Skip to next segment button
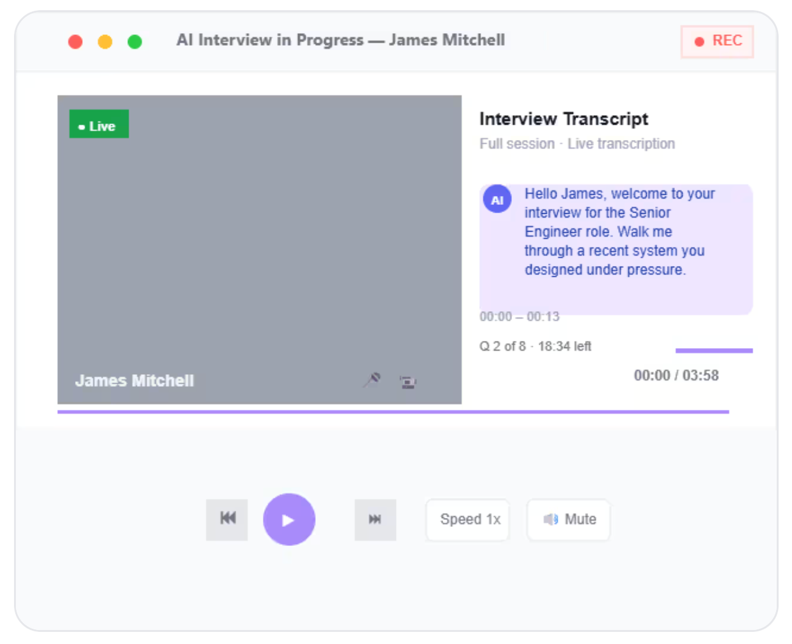The image size is (792, 644). pos(375,519)
